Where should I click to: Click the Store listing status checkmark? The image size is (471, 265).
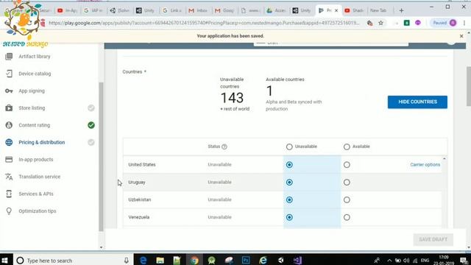[x=91, y=108]
